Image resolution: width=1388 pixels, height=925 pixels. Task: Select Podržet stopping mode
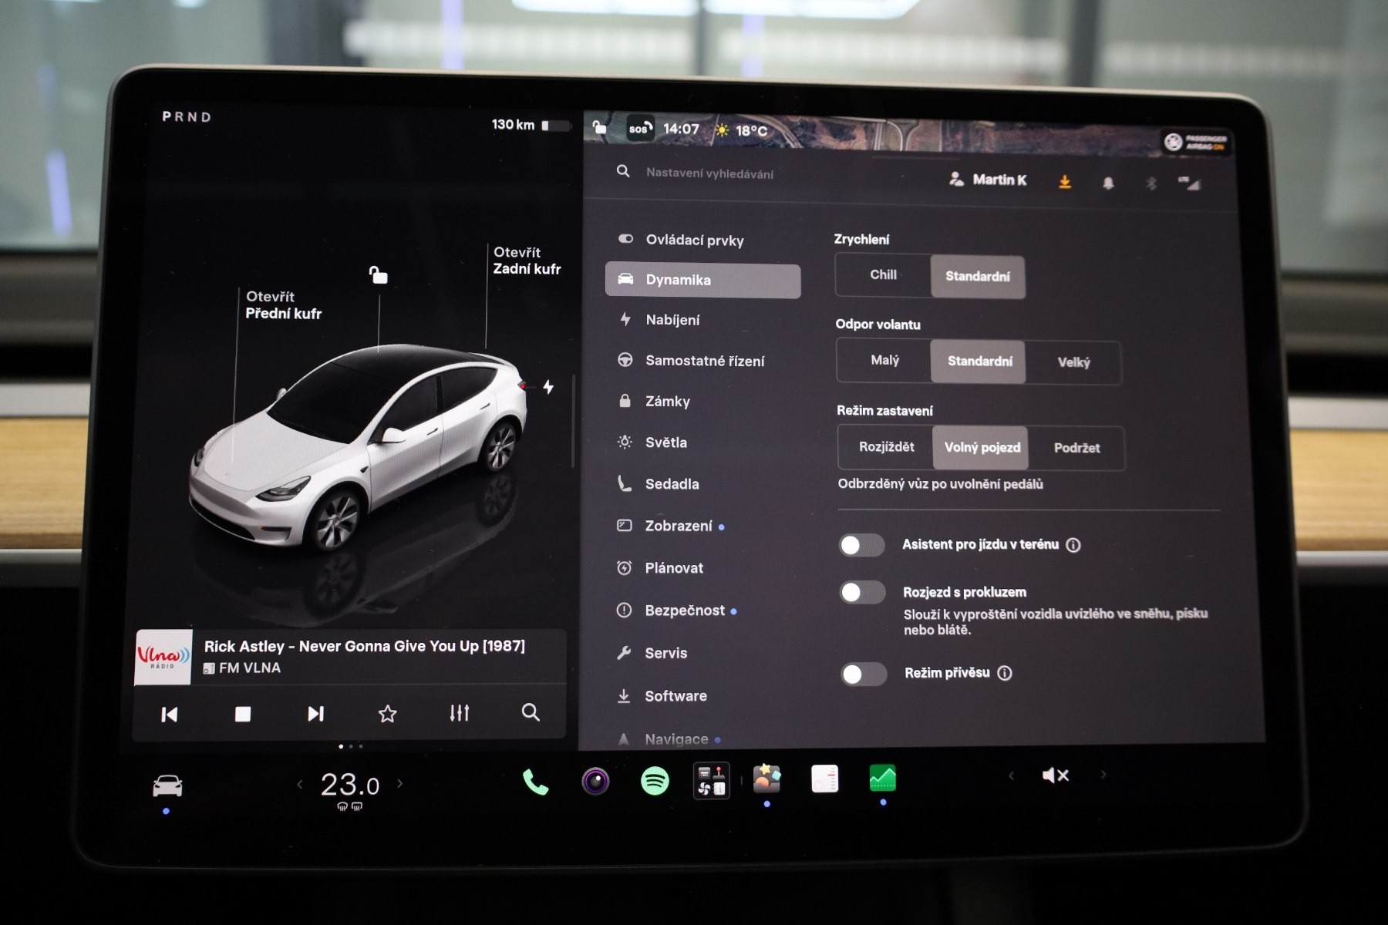(1076, 448)
